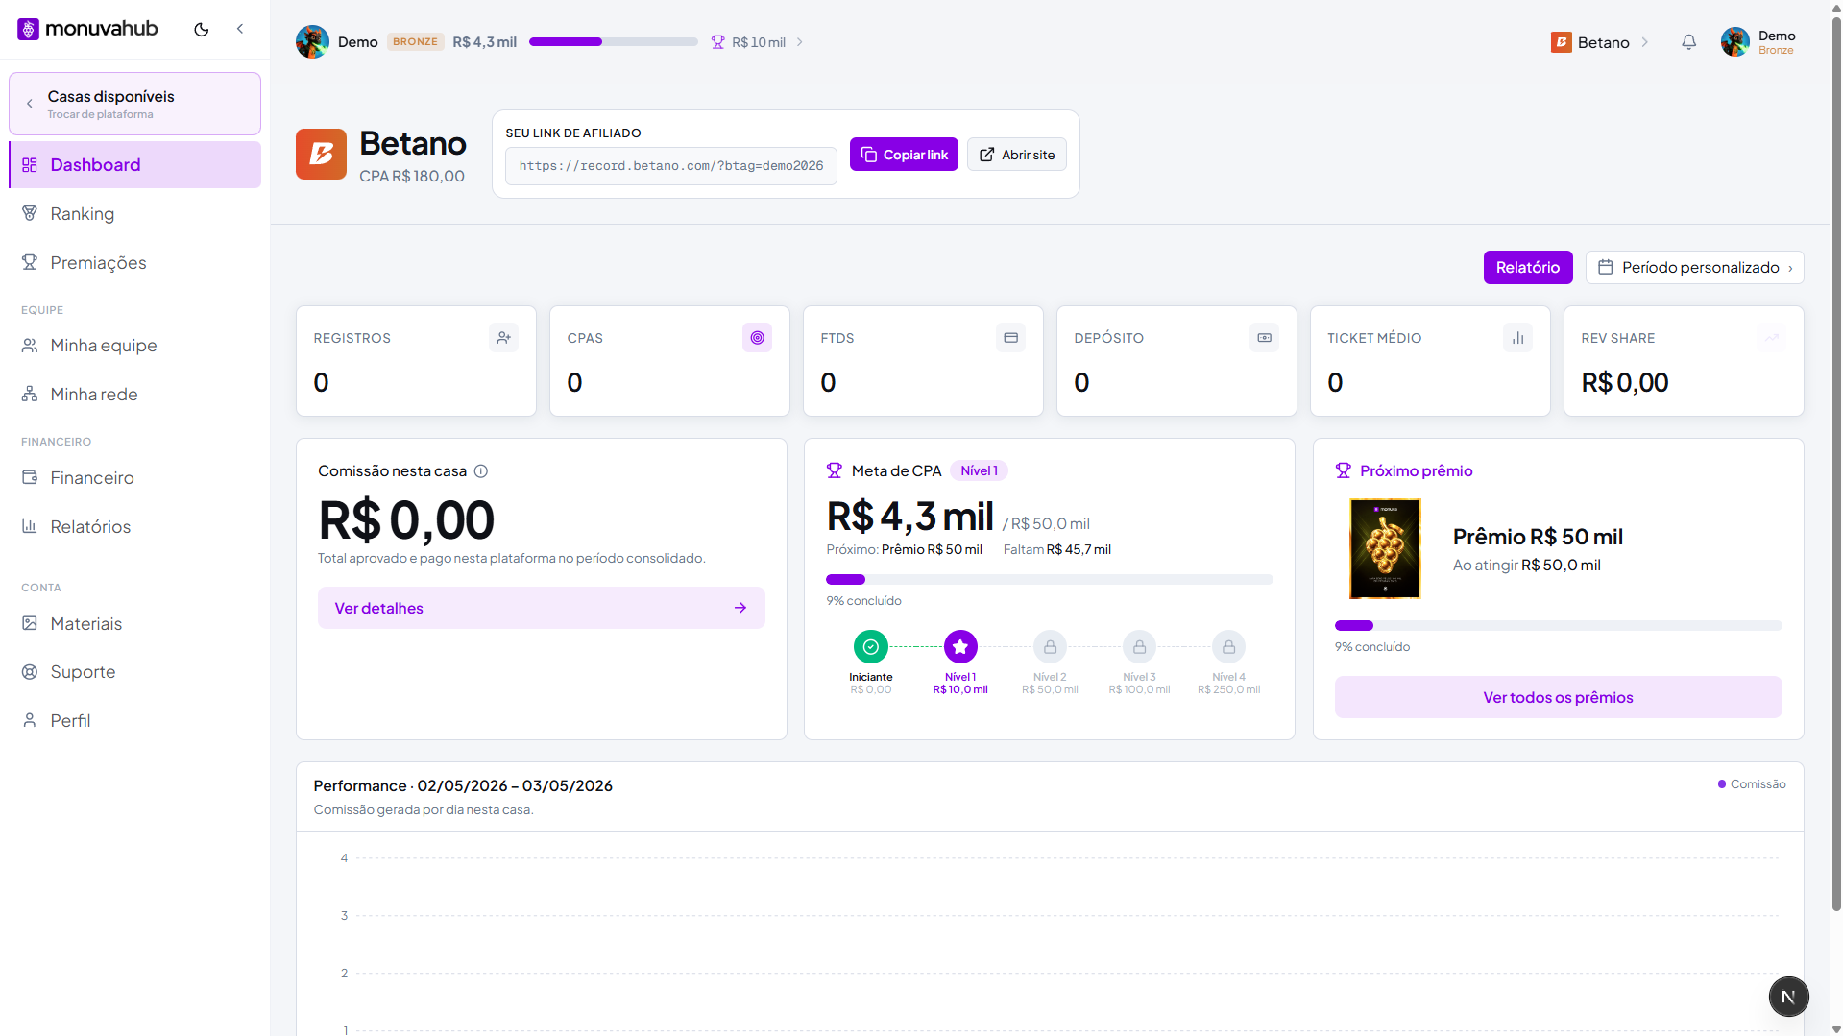
Task: Click Copiar link button
Action: [x=904, y=155]
